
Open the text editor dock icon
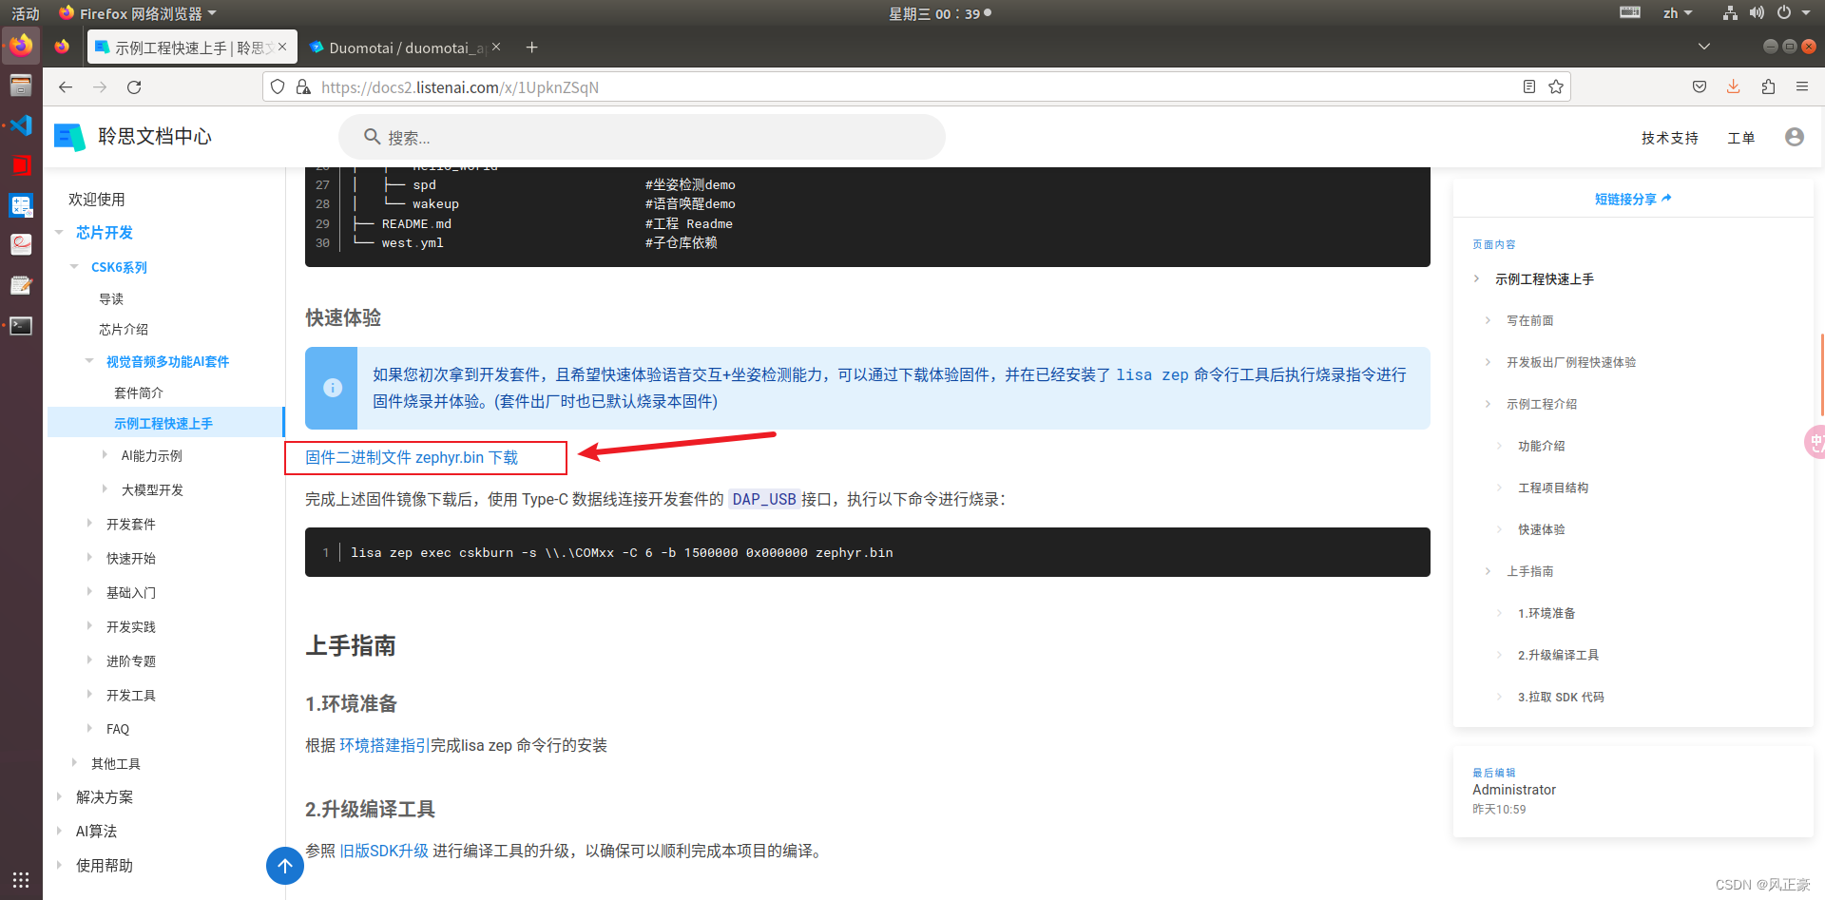tap(21, 285)
